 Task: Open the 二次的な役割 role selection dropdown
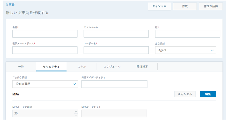(45, 84)
